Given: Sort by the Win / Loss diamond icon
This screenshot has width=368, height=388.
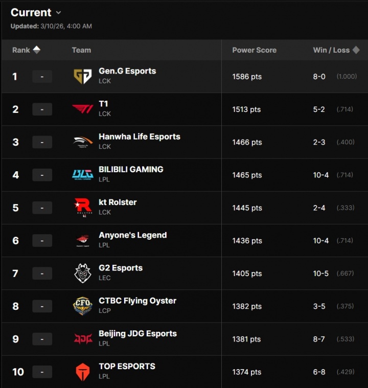Looking at the screenshot, I should point(356,50).
